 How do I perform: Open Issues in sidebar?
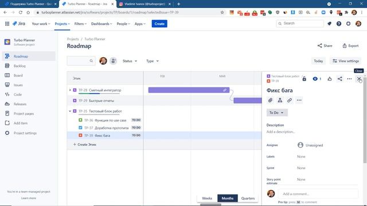[x=29, y=85]
